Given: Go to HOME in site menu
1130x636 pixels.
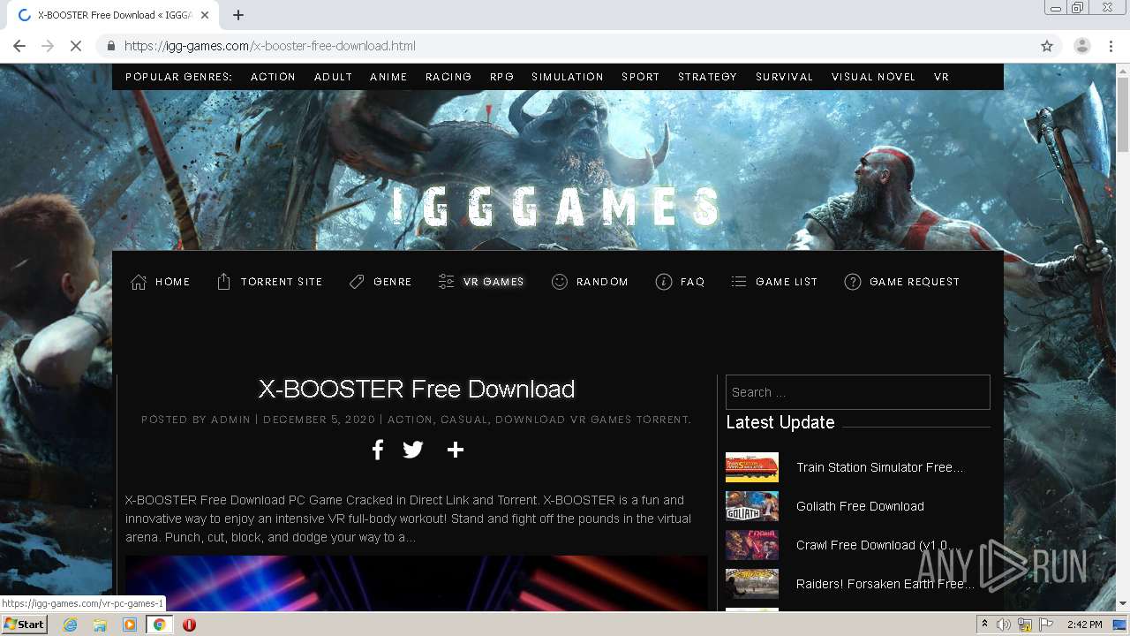Looking at the screenshot, I should click(x=161, y=282).
